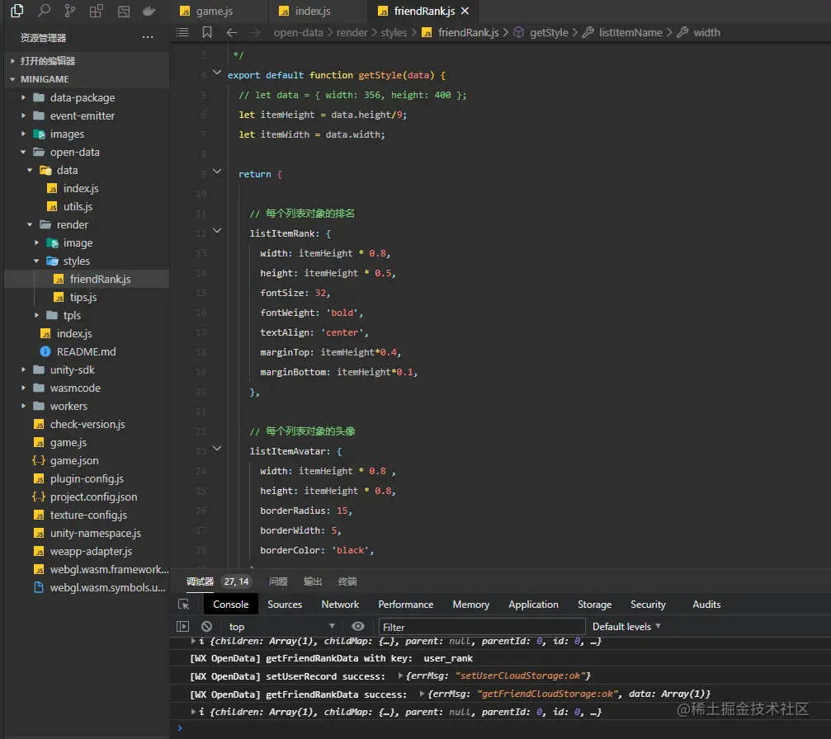831x739 pixels.
Task: Open the Docker whale icon panel
Action: click(x=149, y=11)
